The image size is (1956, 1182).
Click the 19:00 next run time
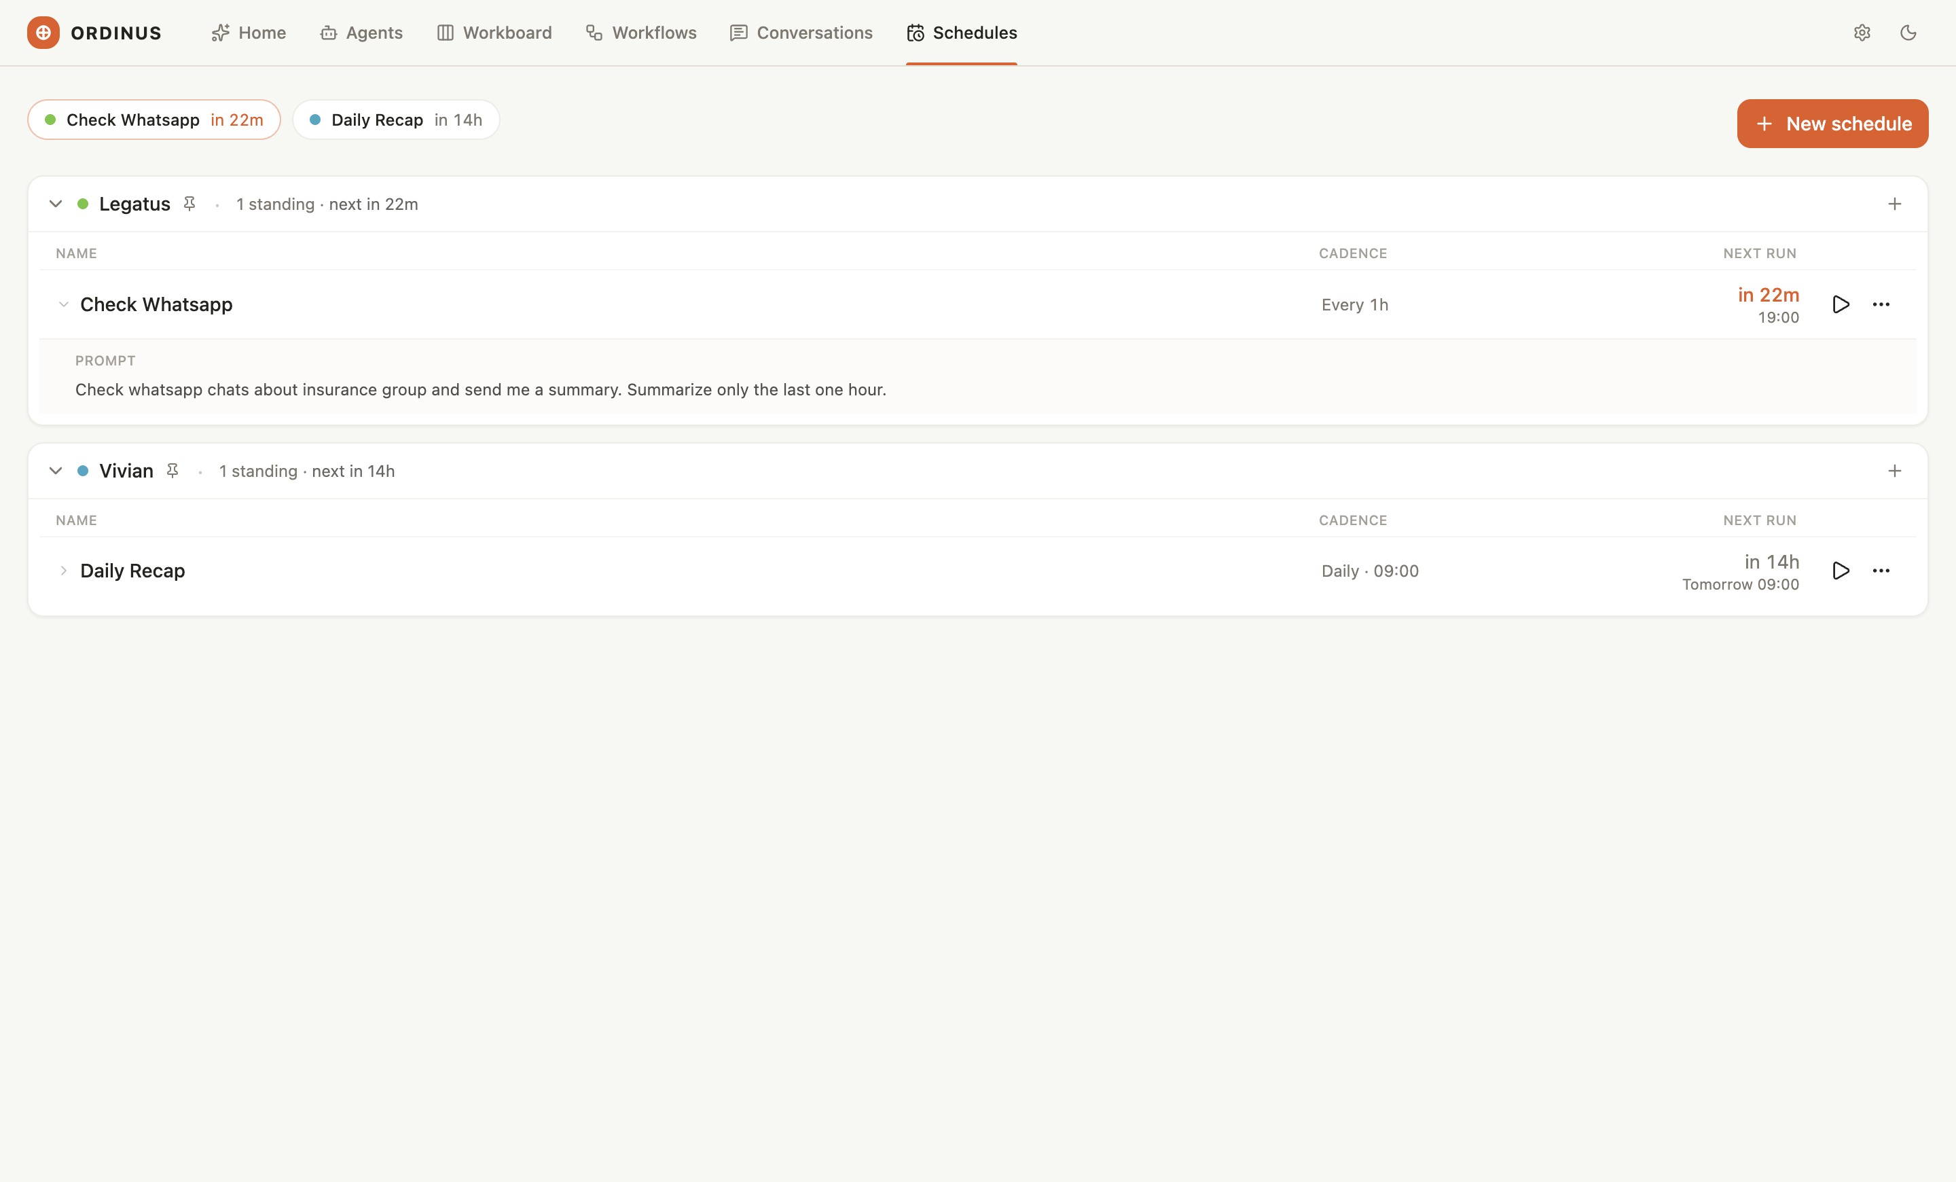[1778, 317]
